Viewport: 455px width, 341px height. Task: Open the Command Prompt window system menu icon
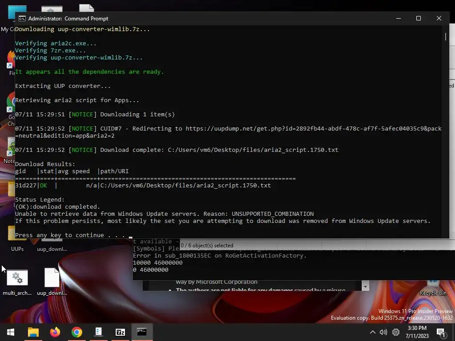(22, 19)
